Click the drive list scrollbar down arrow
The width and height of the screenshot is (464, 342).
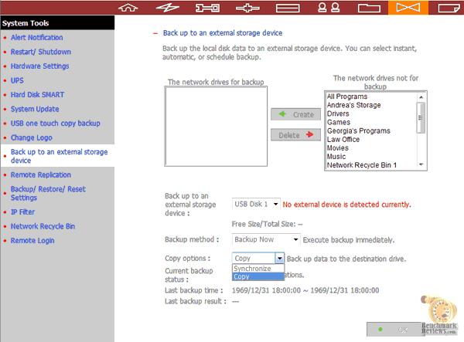[x=421, y=164]
